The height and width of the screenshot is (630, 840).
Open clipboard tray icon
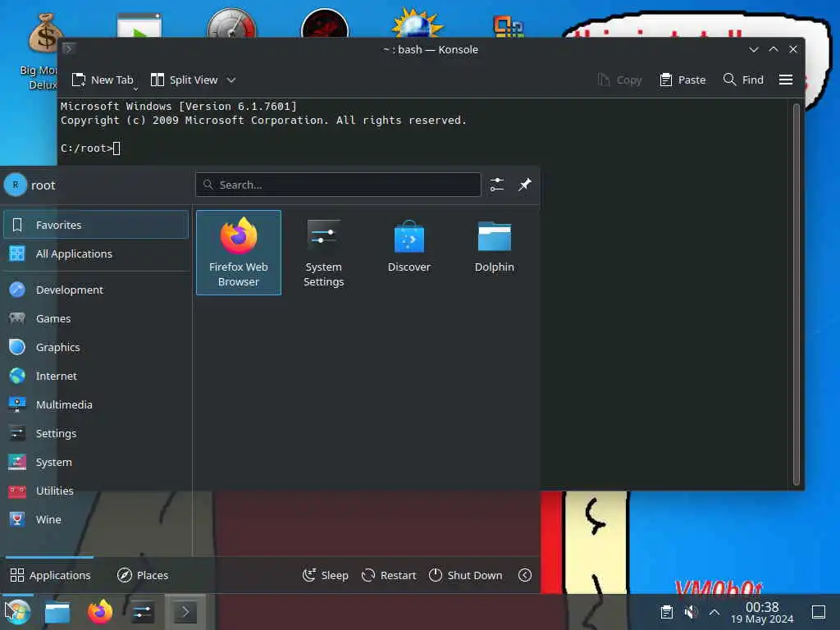tap(666, 612)
